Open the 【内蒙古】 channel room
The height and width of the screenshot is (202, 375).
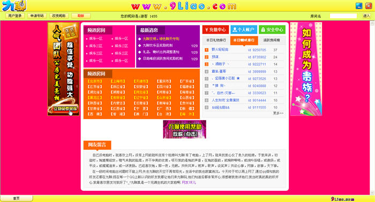tap(118, 103)
